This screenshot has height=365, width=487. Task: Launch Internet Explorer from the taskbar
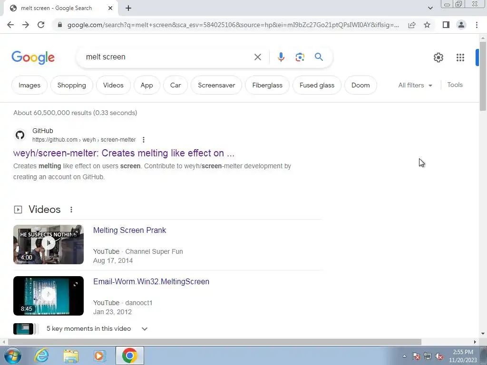[x=42, y=355]
